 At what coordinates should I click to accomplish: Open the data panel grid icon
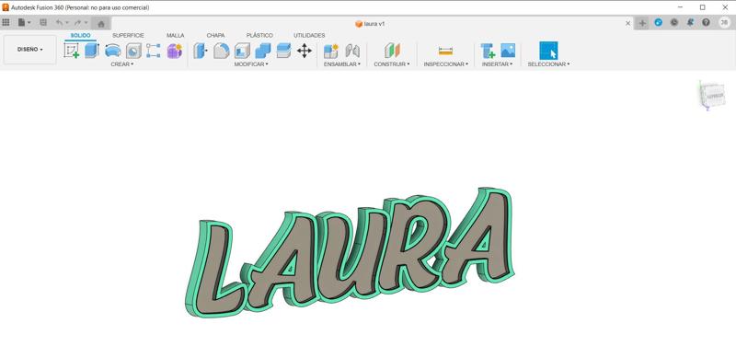(x=6, y=22)
